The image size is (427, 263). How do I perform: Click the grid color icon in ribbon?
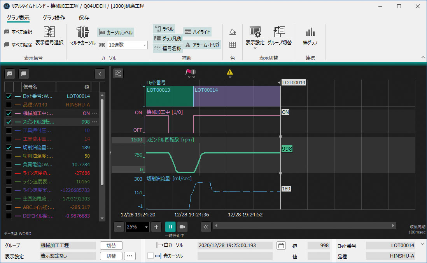[x=233, y=45]
